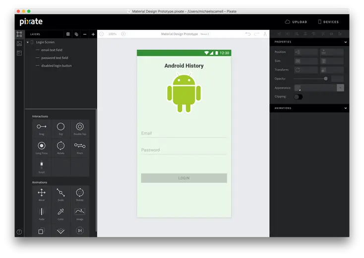364x258 pixels.
Task: Click the Position X input field
Action: pos(306,52)
